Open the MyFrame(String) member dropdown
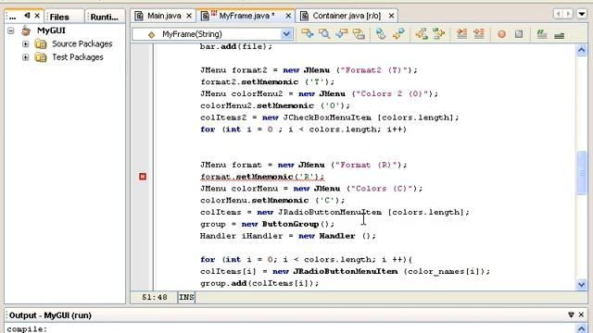 [286, 34]
